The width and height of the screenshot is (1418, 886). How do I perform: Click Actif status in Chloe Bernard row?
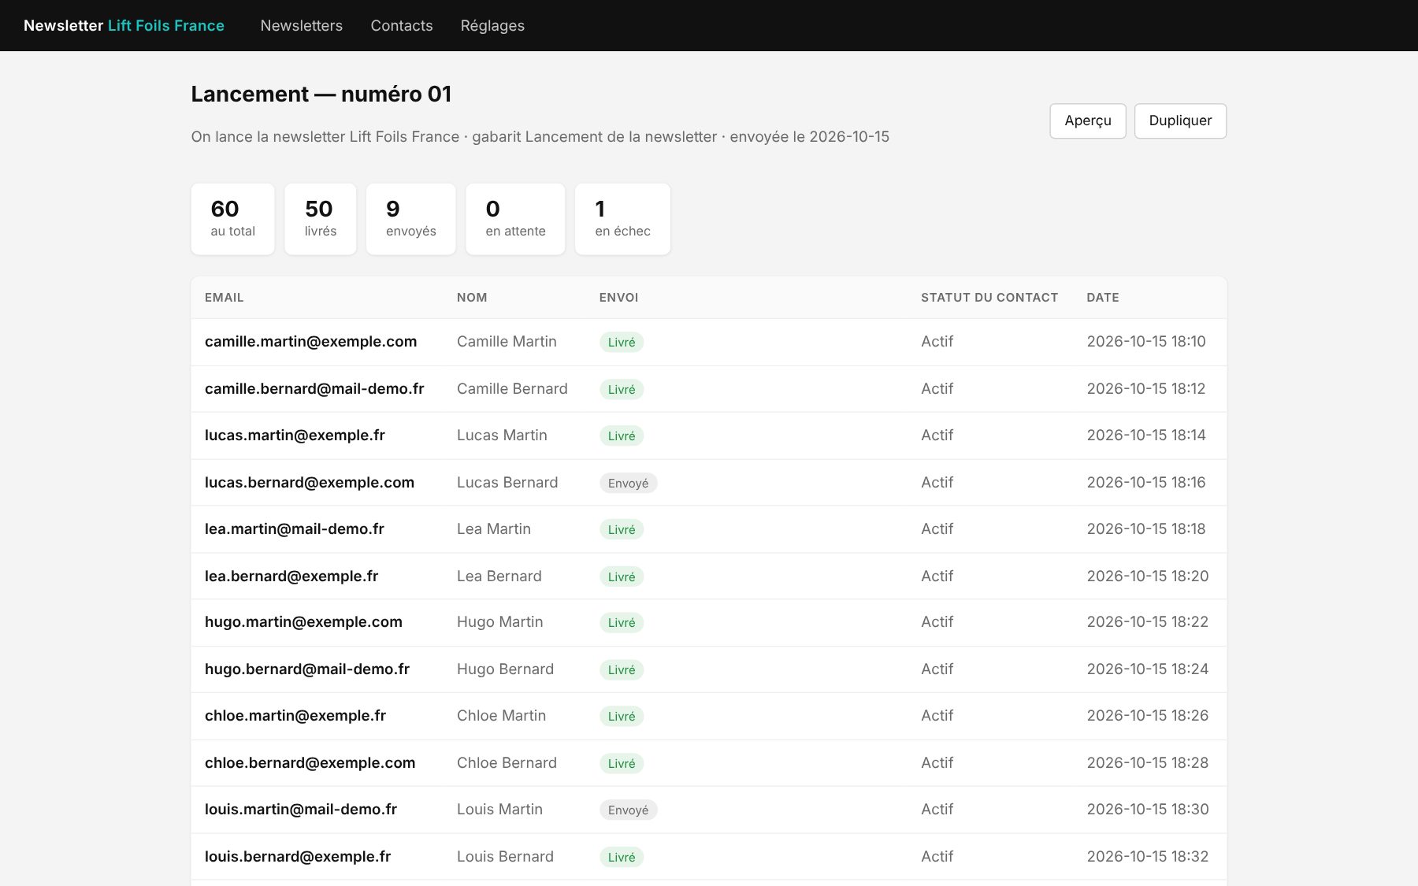[937, 763]
